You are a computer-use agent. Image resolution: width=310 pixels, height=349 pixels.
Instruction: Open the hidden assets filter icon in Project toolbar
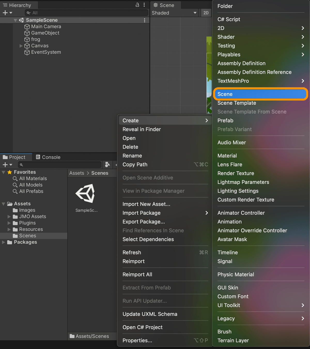coord(107,165)
